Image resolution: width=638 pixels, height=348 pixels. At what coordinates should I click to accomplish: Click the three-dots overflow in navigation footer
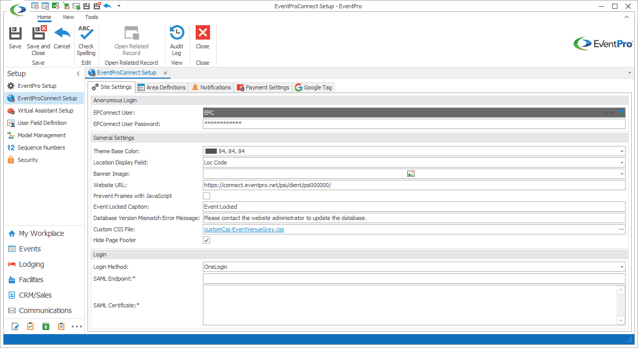click(77, 326)
